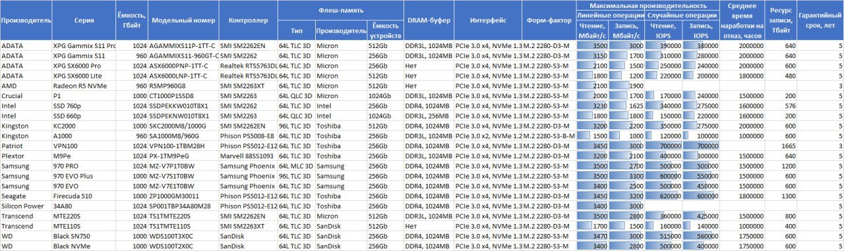This screenshot has width=844, height=251.
Task: Click the "Seagate" manufacturer cell
Action: click(26, 196)
